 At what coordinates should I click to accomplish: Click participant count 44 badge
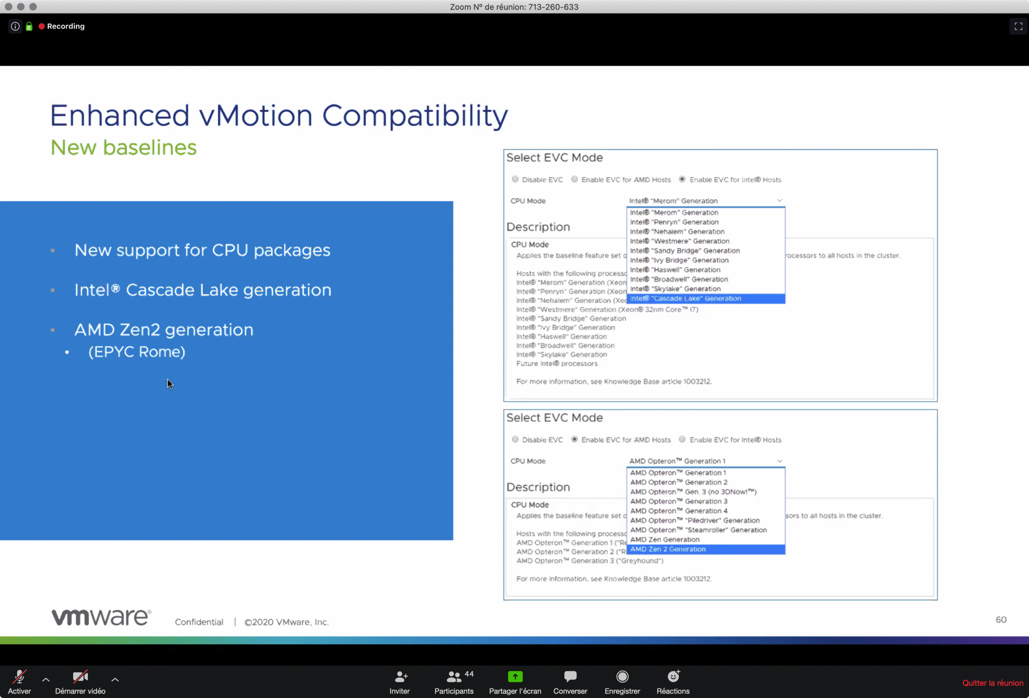click(469, 674)
